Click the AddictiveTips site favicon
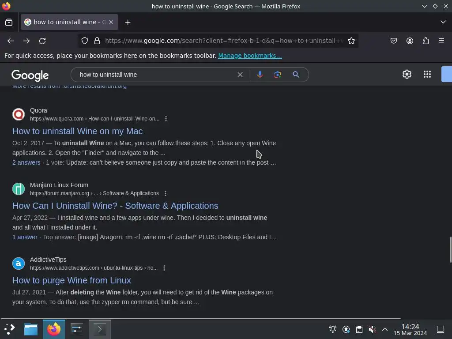Screen dimensions: 452x339 (x=19, y=264)
